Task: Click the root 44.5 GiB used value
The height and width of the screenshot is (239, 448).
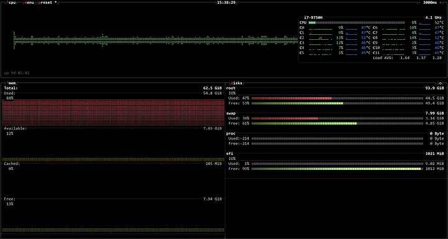Action: click(x=435, y=98)
